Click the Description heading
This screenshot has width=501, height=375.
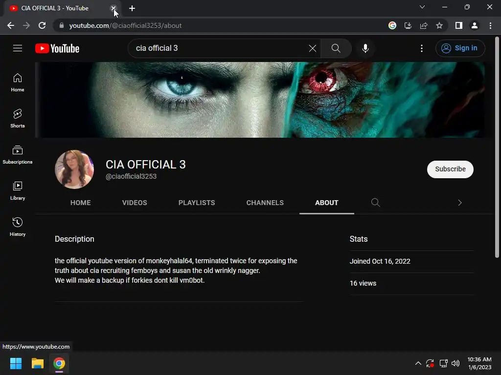74,239
